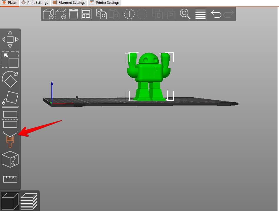This screenshot has height=211, width=279.
Task: Select the Scale tool
Action: 10,59
